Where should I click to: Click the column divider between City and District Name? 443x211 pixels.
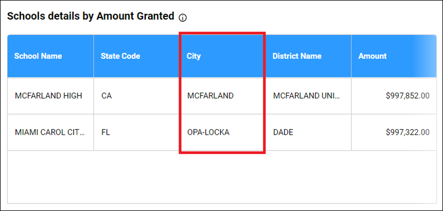[x=265, y=56]
